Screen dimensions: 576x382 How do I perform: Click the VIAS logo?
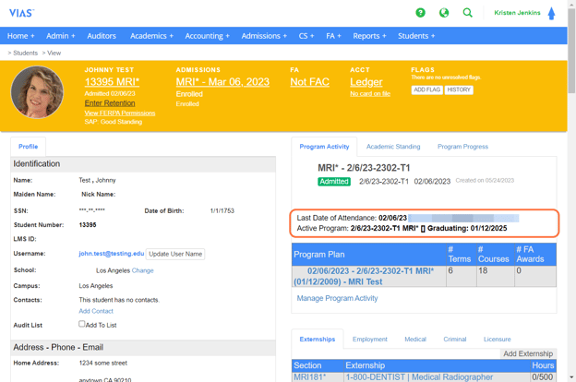pos(21,13)
